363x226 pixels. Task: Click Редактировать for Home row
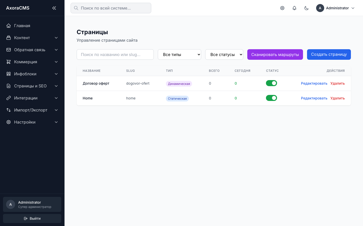pyautogui.click(x=314, y=98)
